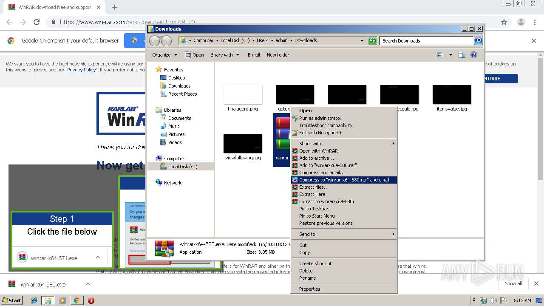This screenshot has width=544, height=306.
Task: Select the Favorites star in navigation pane
Action: (x=159, y=69)
